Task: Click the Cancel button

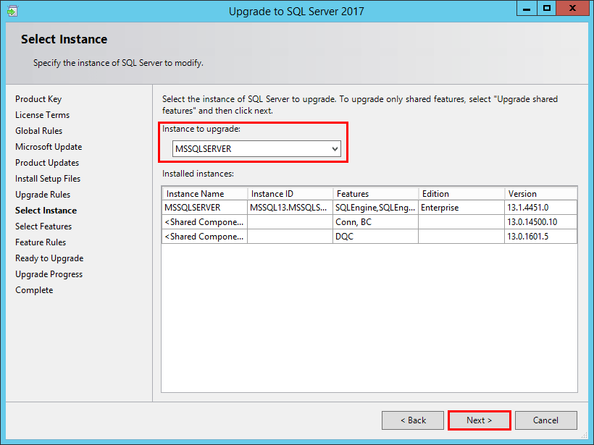Action: tap(546, 420)
